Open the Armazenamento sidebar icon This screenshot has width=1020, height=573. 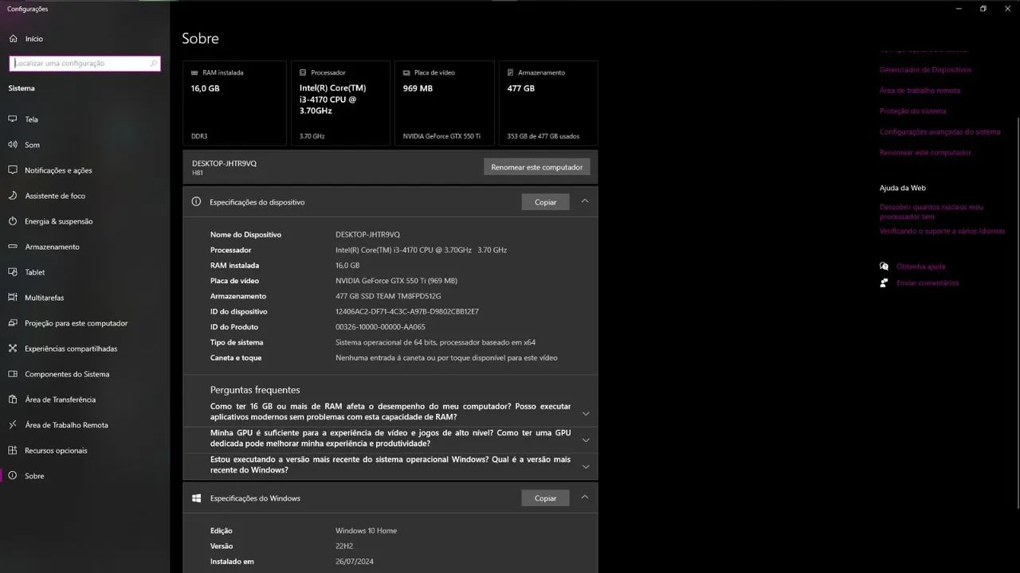(x=13, y=247)
